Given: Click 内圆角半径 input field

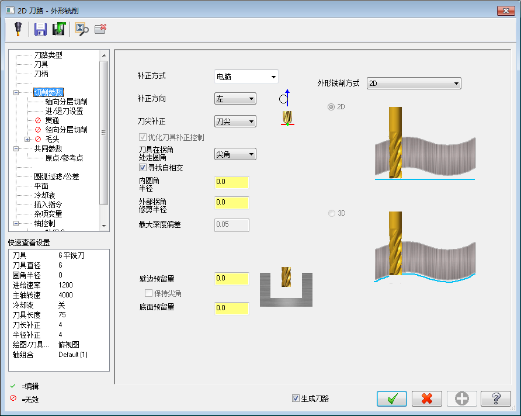Looking at the screenshot, I should pos(232,182).
